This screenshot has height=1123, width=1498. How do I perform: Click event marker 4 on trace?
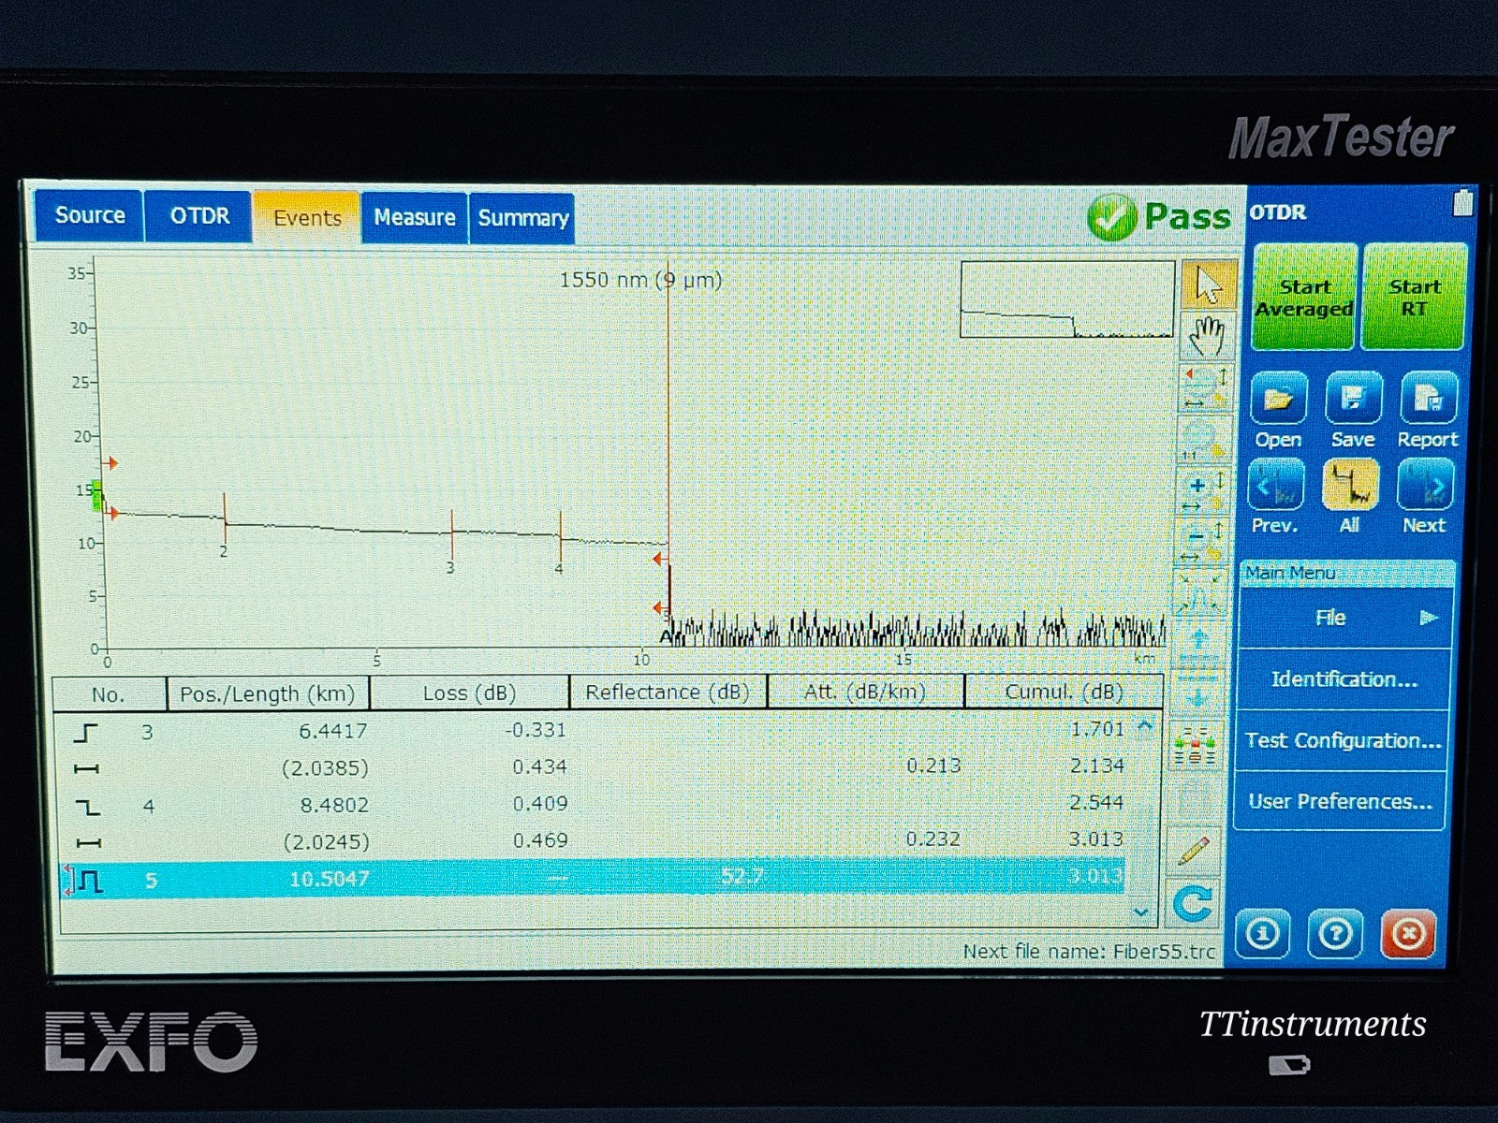(x=560, y=543)
